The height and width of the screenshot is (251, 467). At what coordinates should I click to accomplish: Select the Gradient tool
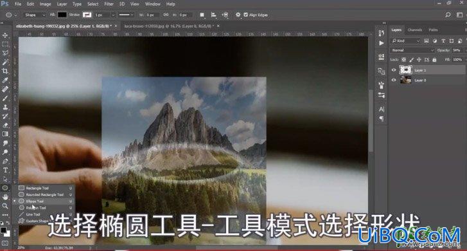click(x=5, y=134)
